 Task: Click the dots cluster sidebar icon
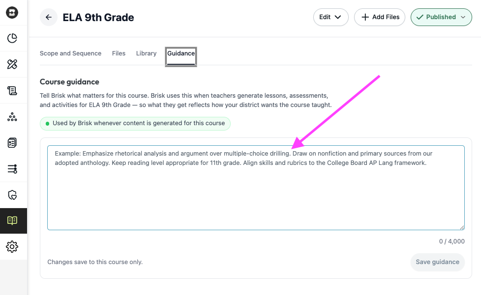pos(12,117)
